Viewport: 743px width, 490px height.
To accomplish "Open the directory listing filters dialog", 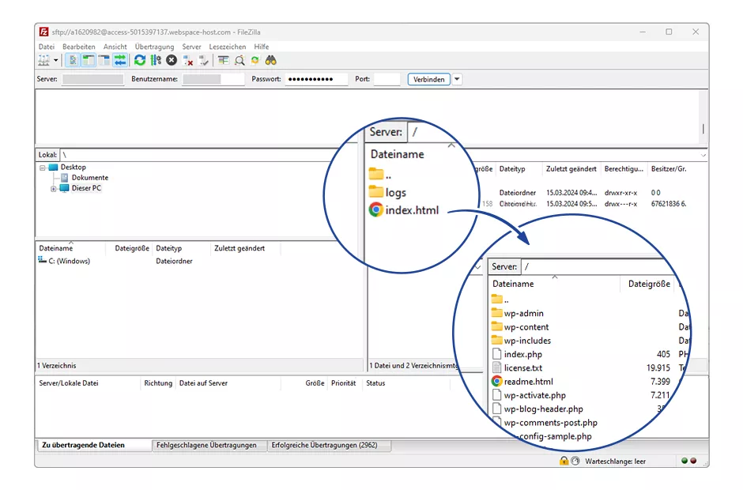I will (223, 60).
